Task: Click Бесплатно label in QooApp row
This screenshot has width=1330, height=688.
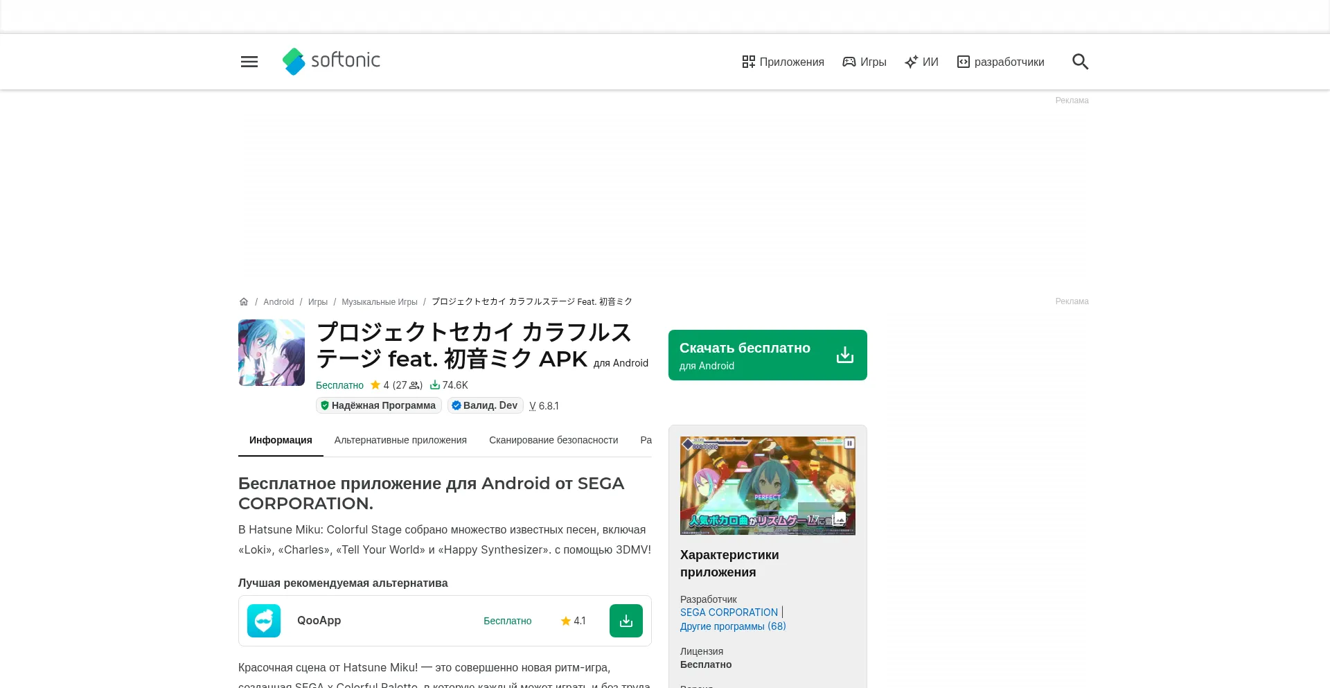Action: click(508, 621)
